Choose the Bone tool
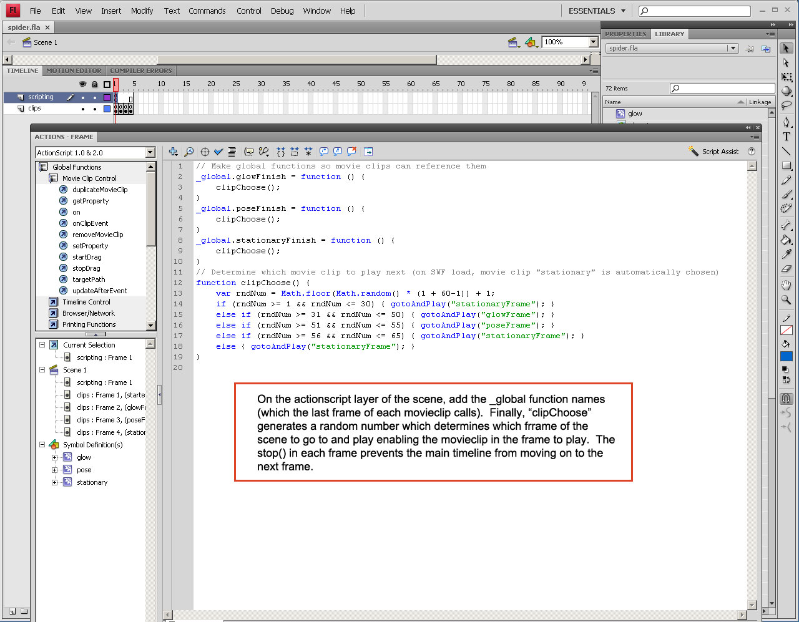The image size is (799, 622). tap(786, 225)
